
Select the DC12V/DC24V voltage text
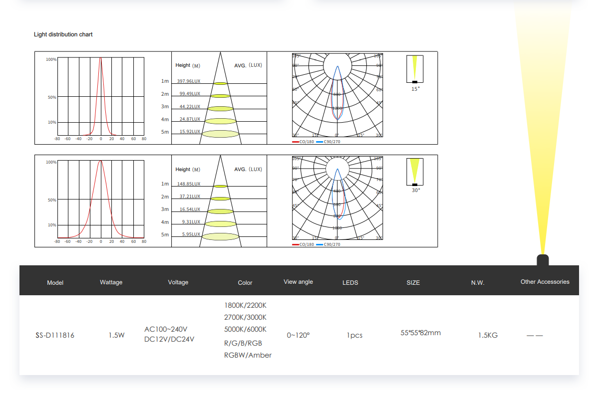tap(169, 339)
